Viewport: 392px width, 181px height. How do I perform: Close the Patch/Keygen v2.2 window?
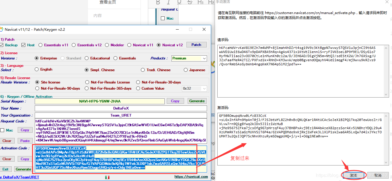pos(204,29)
